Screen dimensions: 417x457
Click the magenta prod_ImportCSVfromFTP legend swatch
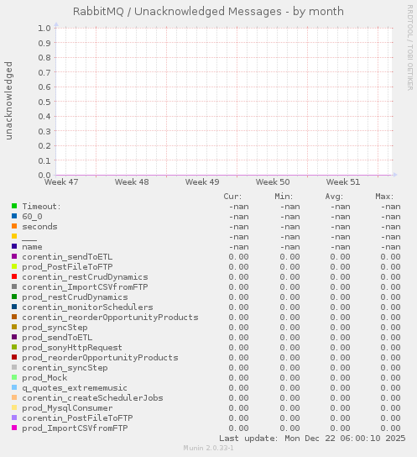pos(14,428)
